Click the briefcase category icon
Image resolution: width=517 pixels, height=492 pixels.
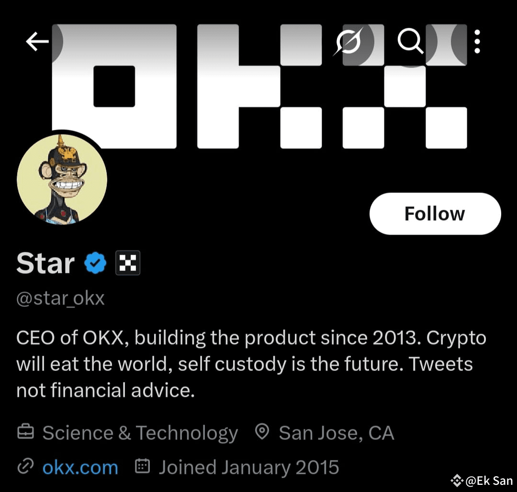pyautogui.click(x=25, y=432)
